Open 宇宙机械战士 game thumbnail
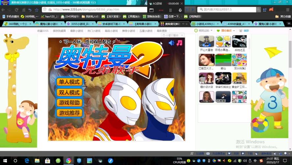 click(223, 79)
